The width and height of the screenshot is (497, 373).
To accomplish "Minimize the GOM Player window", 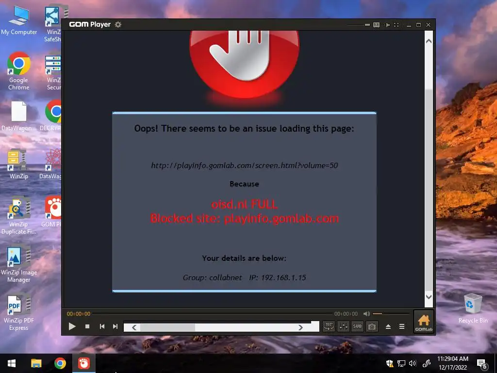I will tap(409, 25).
